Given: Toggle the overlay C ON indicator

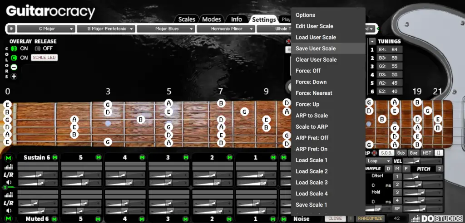Looking at the screenshot, I should (x=14, y=58).
